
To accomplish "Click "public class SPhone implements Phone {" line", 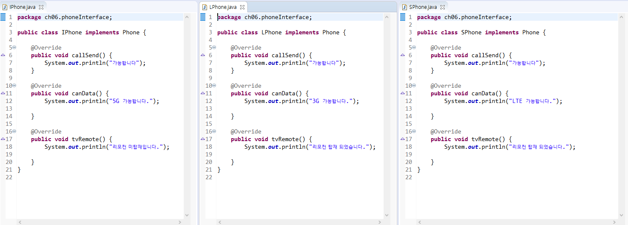I will click(481, 32).
